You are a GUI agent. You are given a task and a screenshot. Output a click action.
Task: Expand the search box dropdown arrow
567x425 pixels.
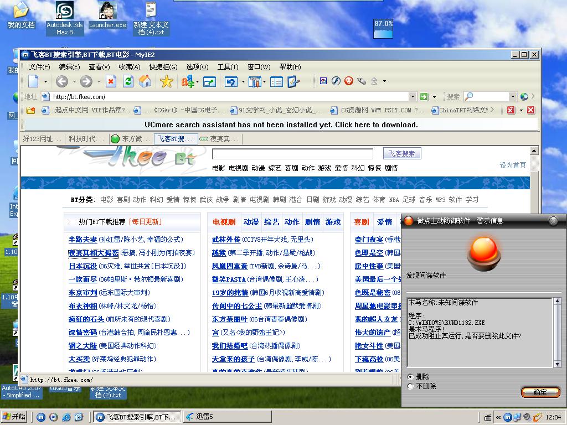pos(512,96)
